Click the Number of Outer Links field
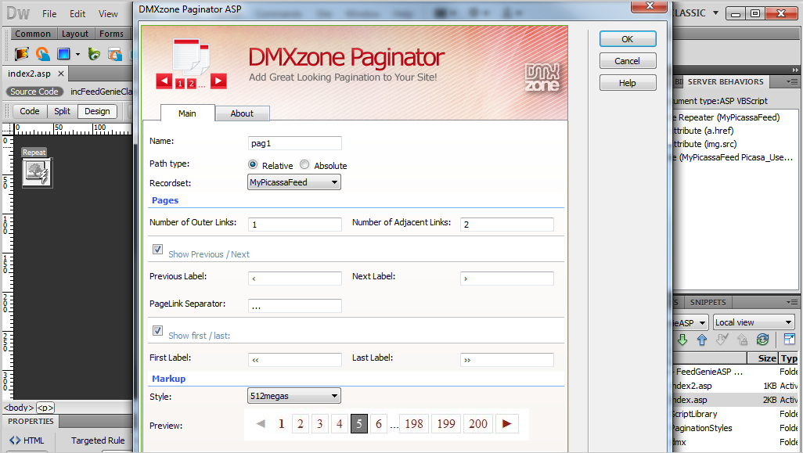The image size is (803, 453). [295, 225]
